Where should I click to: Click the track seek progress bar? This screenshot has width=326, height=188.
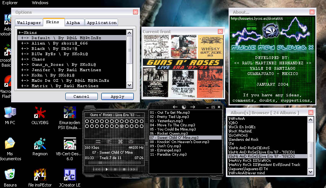click(x=115, y=163)
